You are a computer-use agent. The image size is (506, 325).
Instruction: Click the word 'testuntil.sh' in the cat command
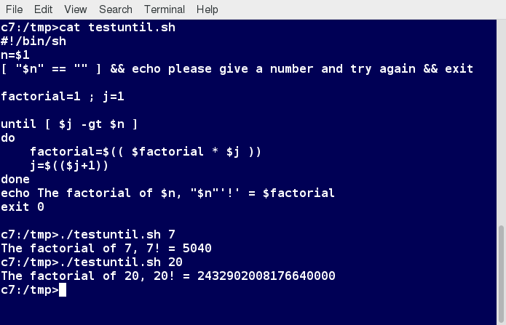click(132, 28)
